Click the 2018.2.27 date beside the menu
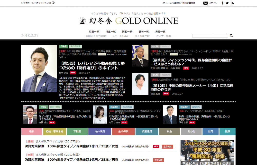This screenshot has width=257, height=165. pyautogui.click(x=30, y=35)
